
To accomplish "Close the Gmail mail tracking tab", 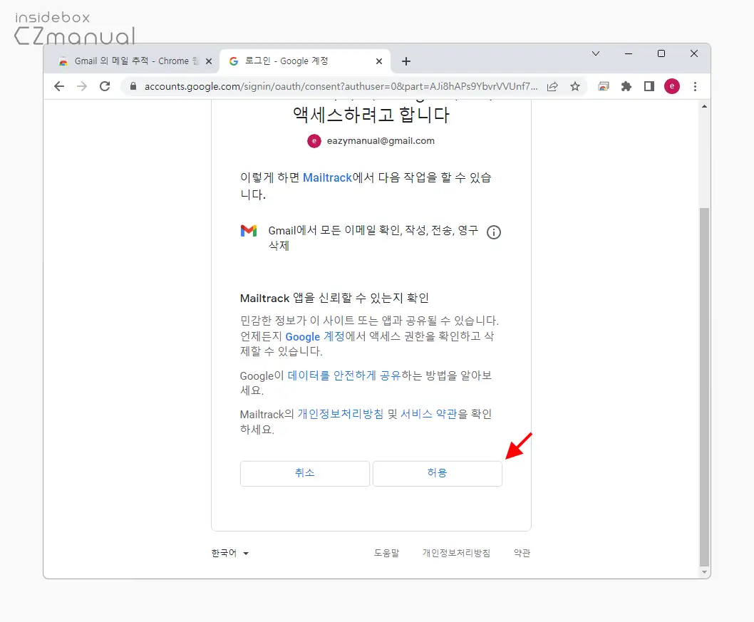I will (x=209, y=61).
